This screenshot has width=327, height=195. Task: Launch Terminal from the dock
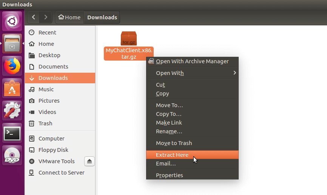[12, 133]
